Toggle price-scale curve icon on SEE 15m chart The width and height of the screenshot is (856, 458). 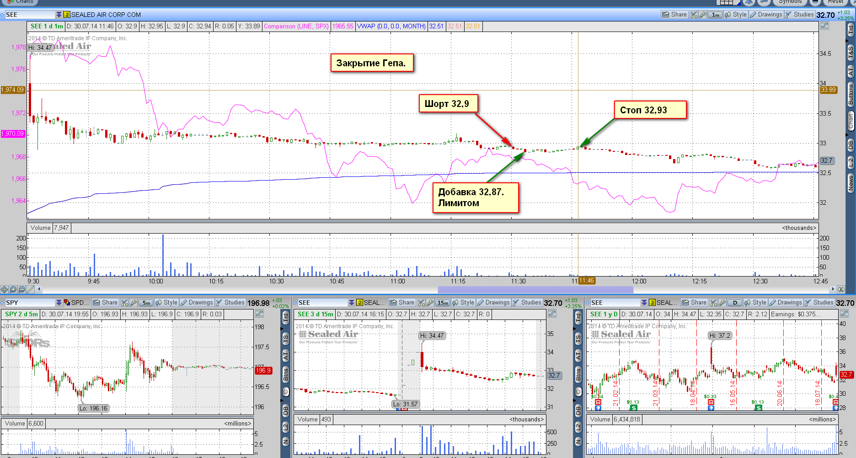552,314
